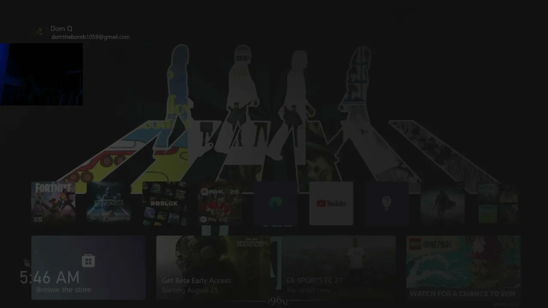Open the LEGO One Piece promo tile
This screenshot has height=308, width=548.
[x=463, y=268]
